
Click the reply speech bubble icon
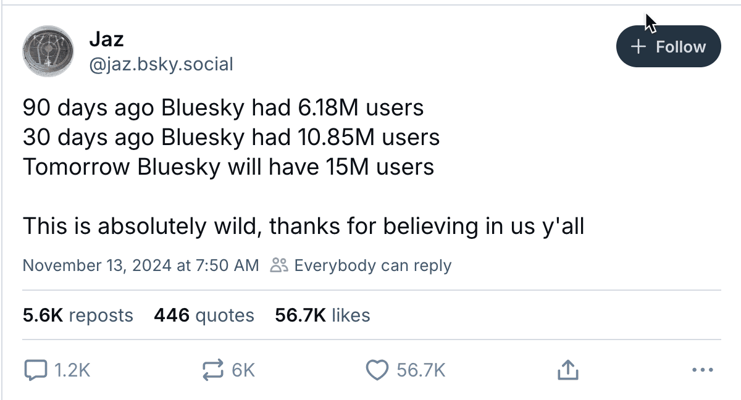point(35,370)
